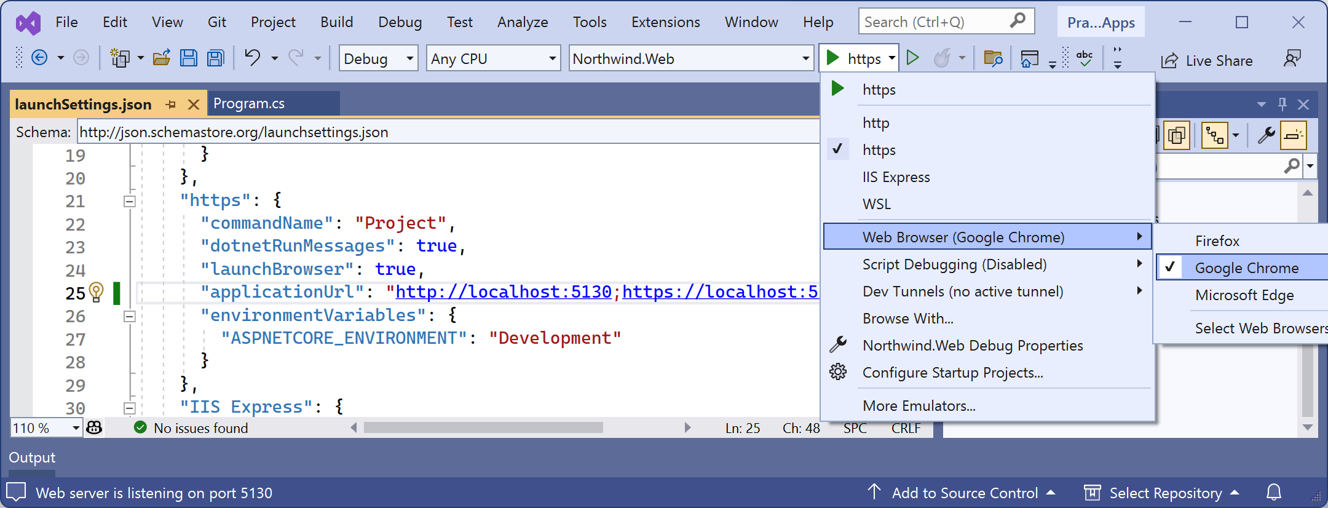
Task: Click the side panel's search magnifier icon
Action: point(1292,165)
